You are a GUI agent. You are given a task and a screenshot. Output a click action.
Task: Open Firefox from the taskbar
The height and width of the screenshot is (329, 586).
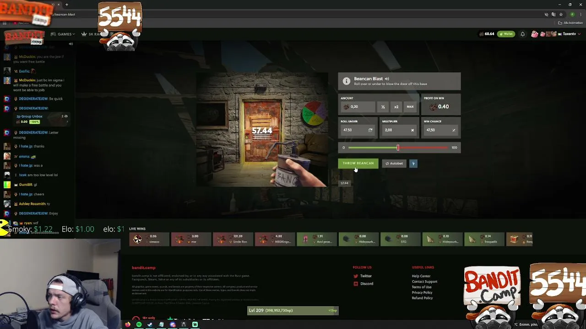coord(128,324)
